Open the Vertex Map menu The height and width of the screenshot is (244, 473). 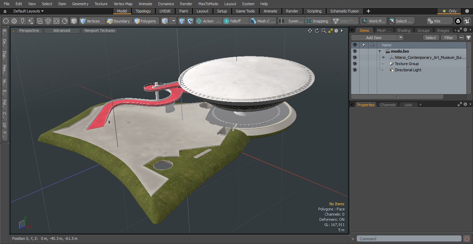click(123, 4)
